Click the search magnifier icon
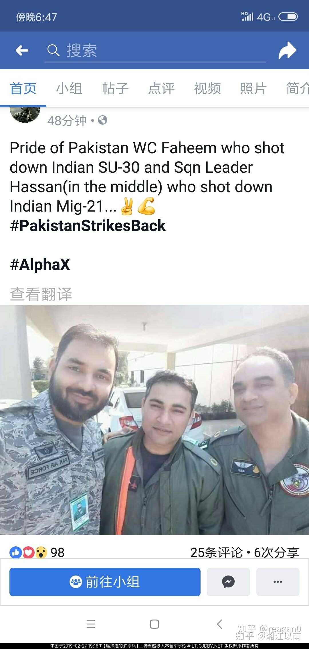Viewport: 309px width, 649px height. pyautogui.click(x=53, y=51)
